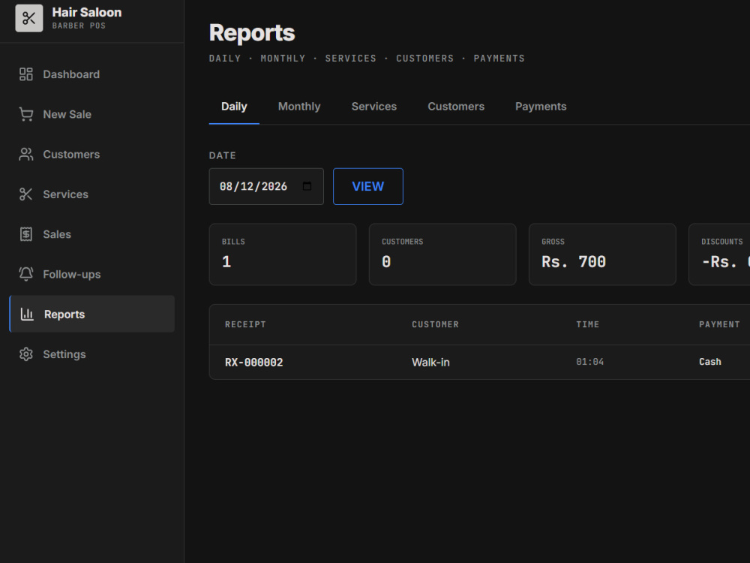
Task: Click the date field showing 08/12/2026
Action: [266, 186]
